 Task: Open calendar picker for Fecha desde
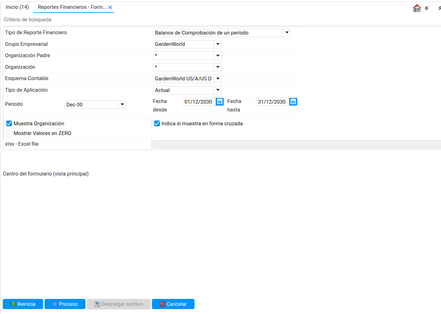(220, 102)
